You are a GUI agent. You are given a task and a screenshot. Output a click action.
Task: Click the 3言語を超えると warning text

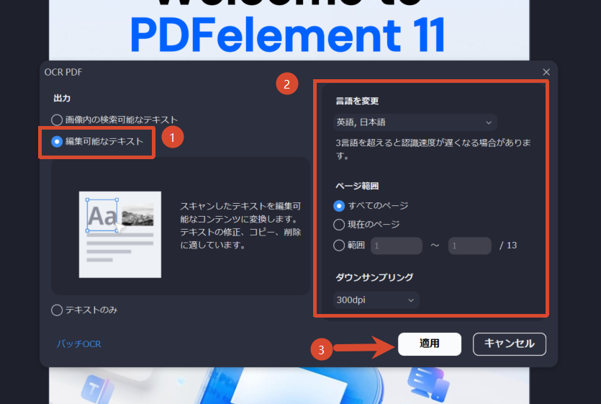point(433,149)
